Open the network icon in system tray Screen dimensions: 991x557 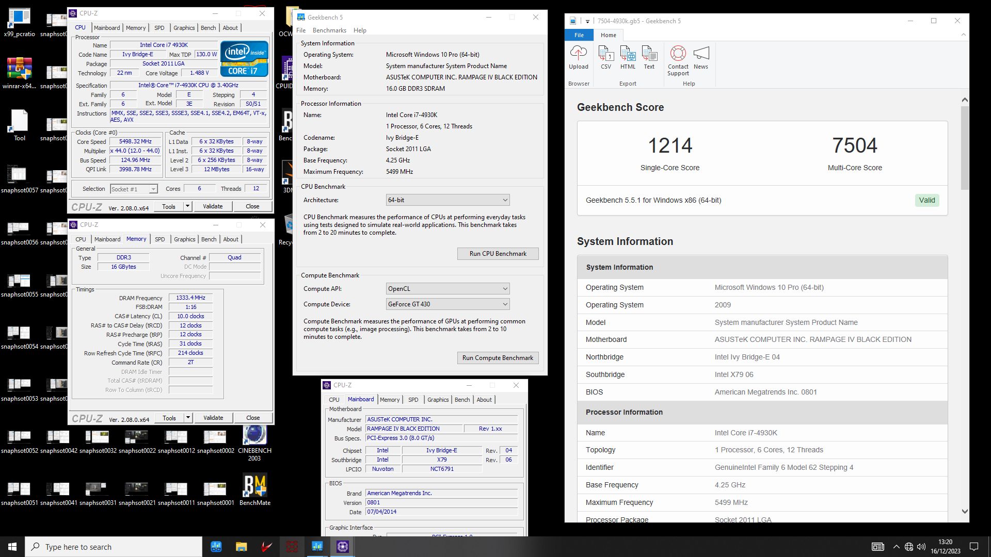click(909, 547)
